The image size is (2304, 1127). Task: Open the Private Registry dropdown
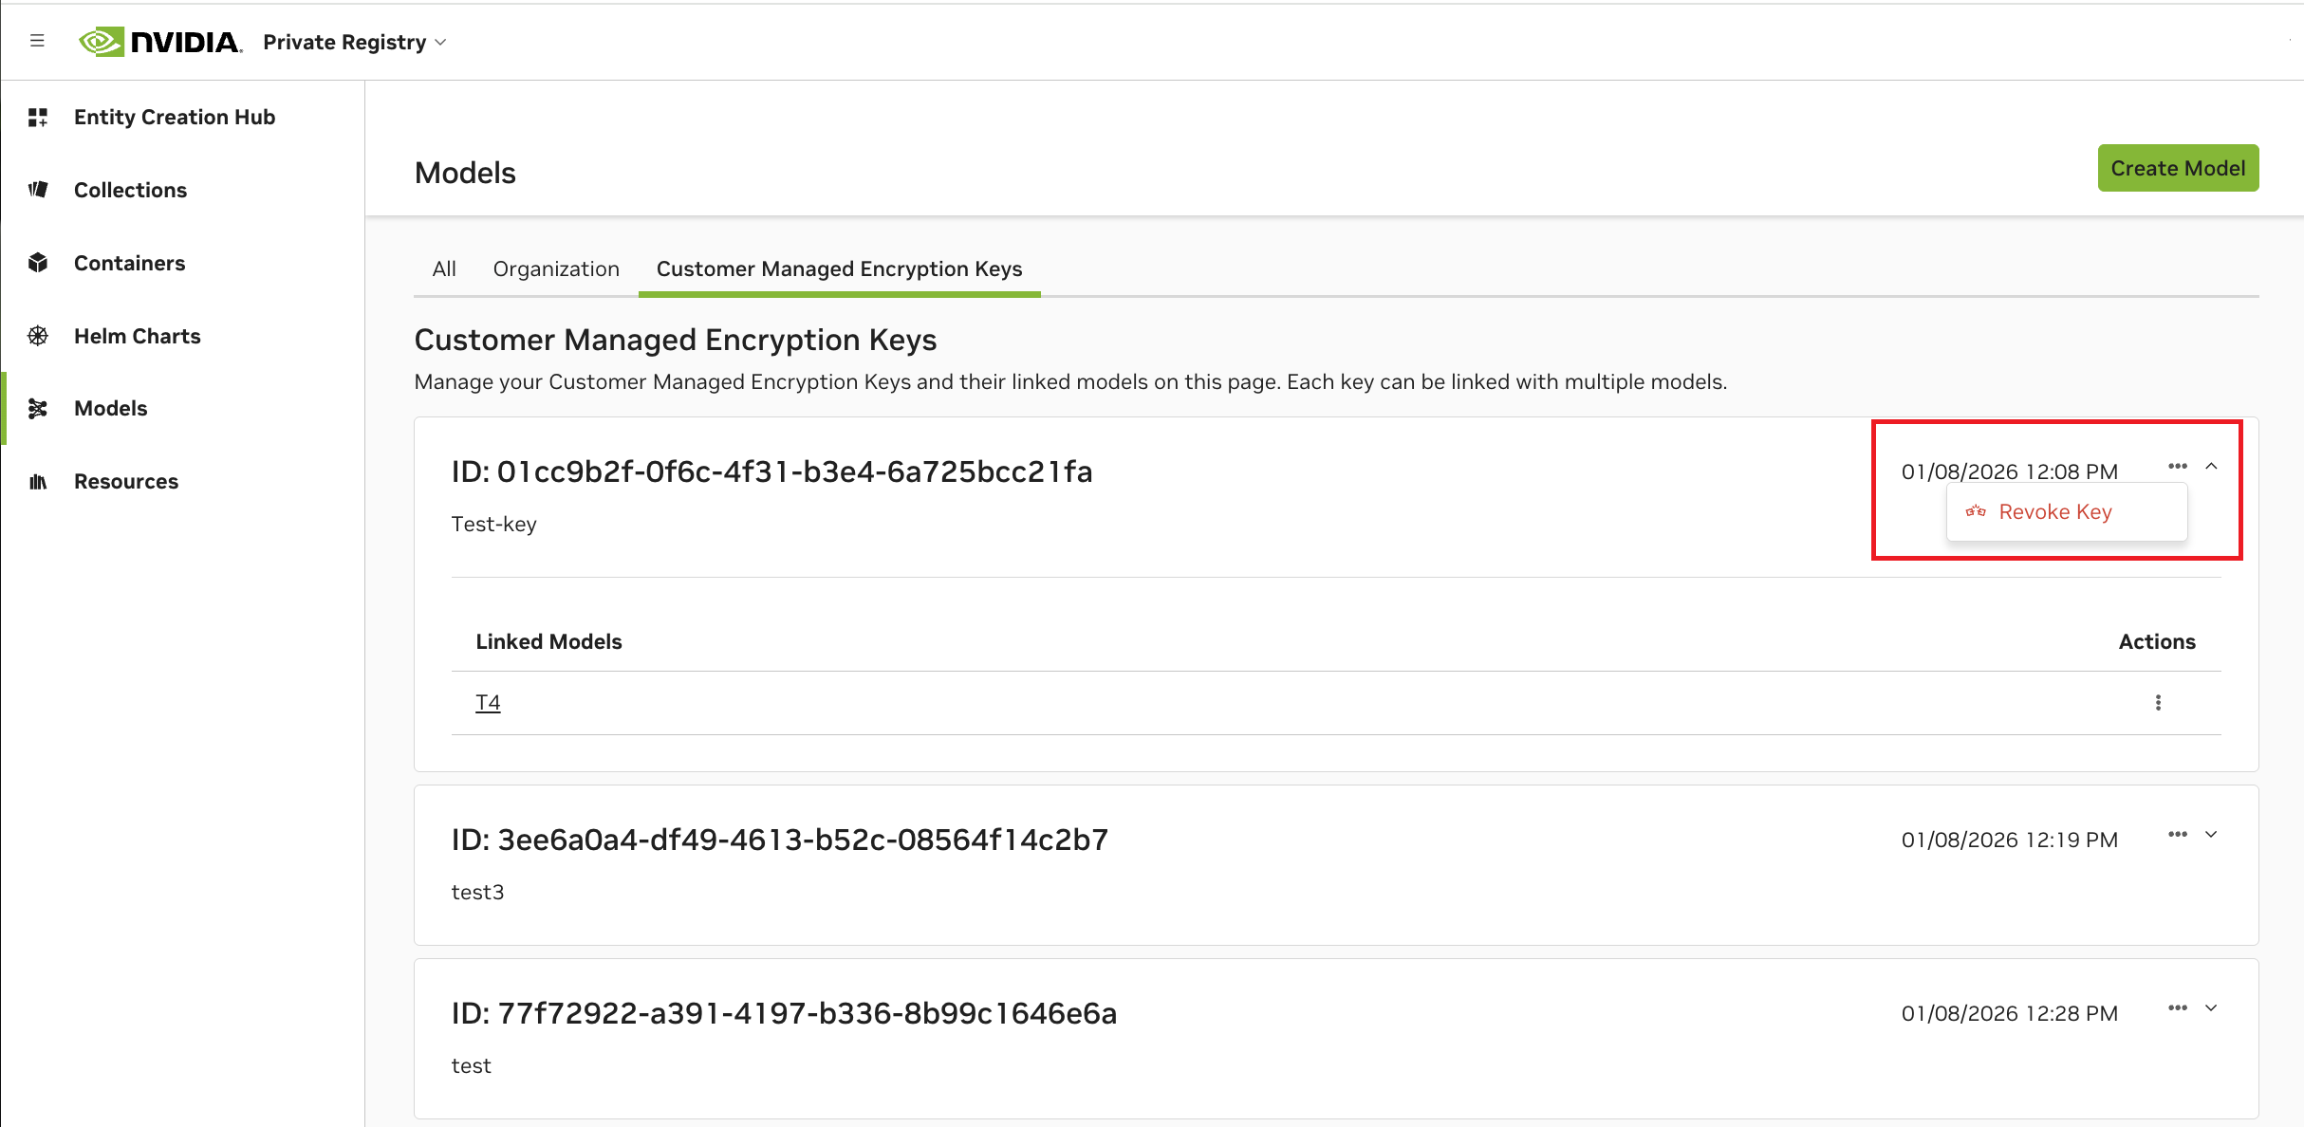354,42
